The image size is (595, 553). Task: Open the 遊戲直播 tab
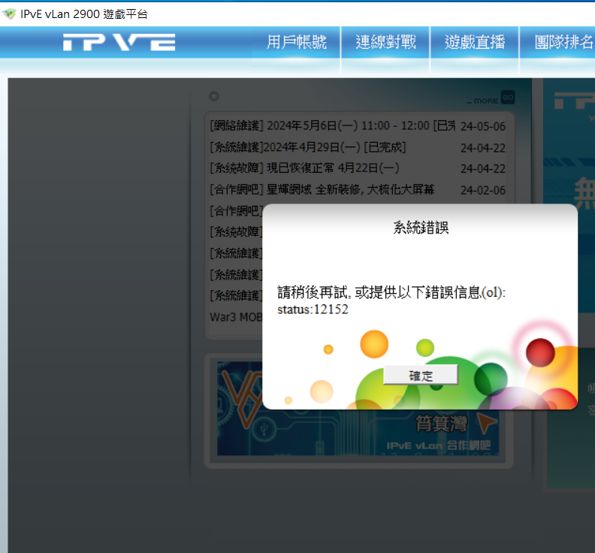[475, 42]
